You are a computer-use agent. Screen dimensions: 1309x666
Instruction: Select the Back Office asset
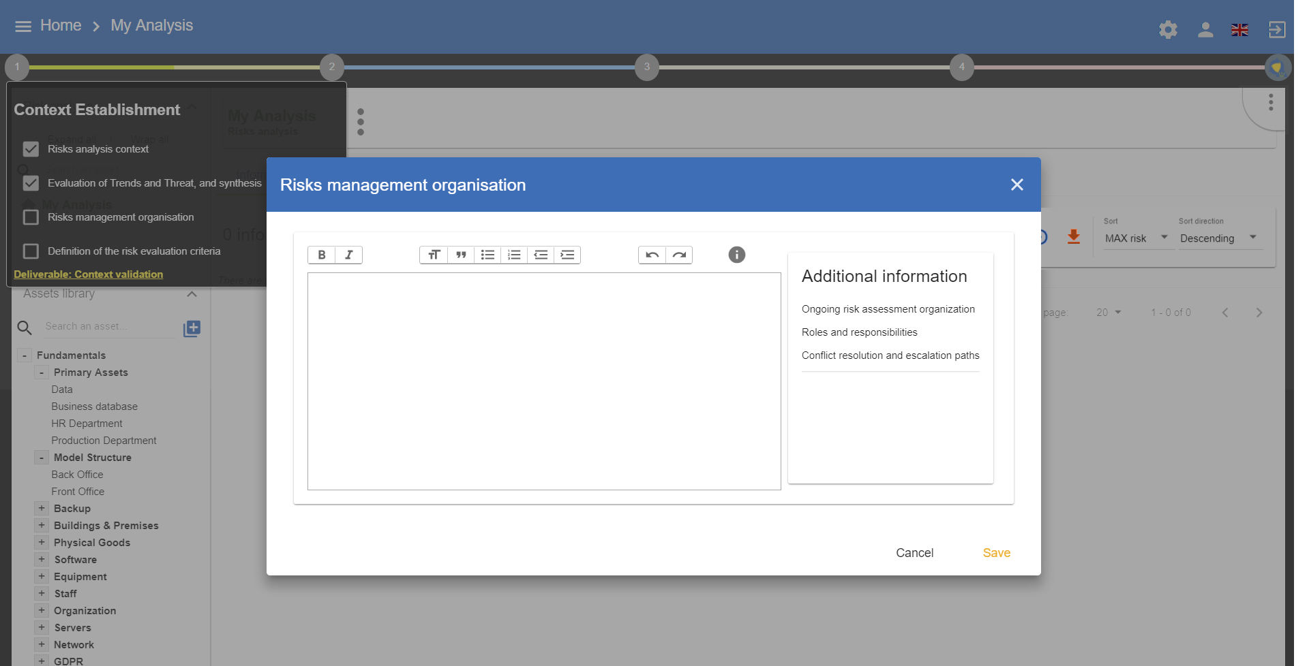tap(78, 475)
